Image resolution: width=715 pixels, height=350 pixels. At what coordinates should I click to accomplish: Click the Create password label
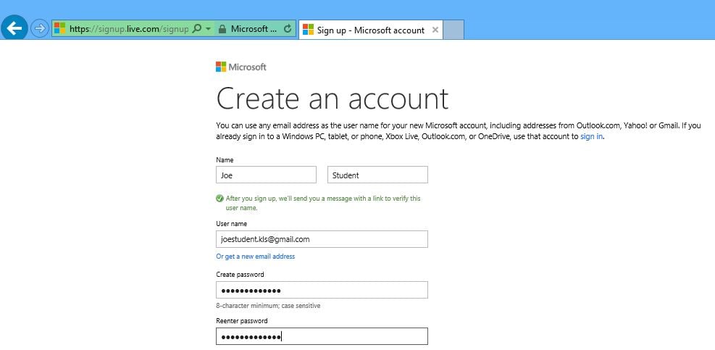240,275
